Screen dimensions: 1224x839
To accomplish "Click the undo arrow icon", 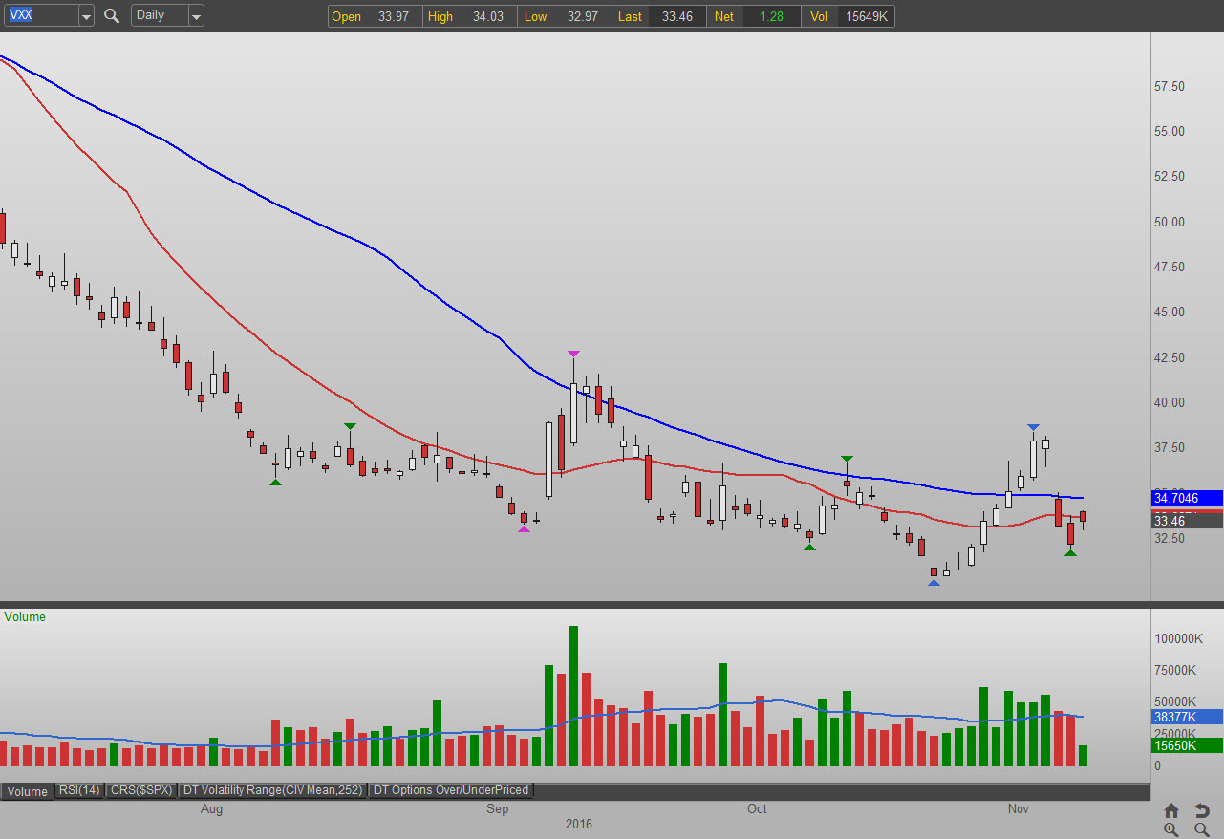I will point(1202,810).
